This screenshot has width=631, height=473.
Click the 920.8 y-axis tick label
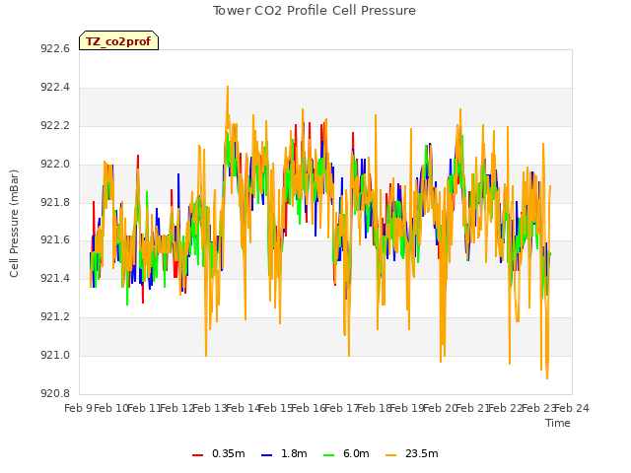click(55, 393)
